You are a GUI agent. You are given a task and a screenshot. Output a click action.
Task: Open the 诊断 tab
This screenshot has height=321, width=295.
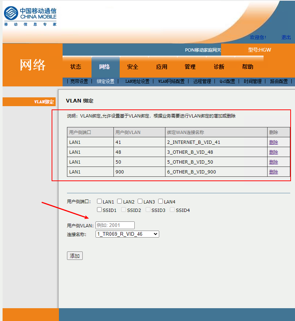(219, 67)
